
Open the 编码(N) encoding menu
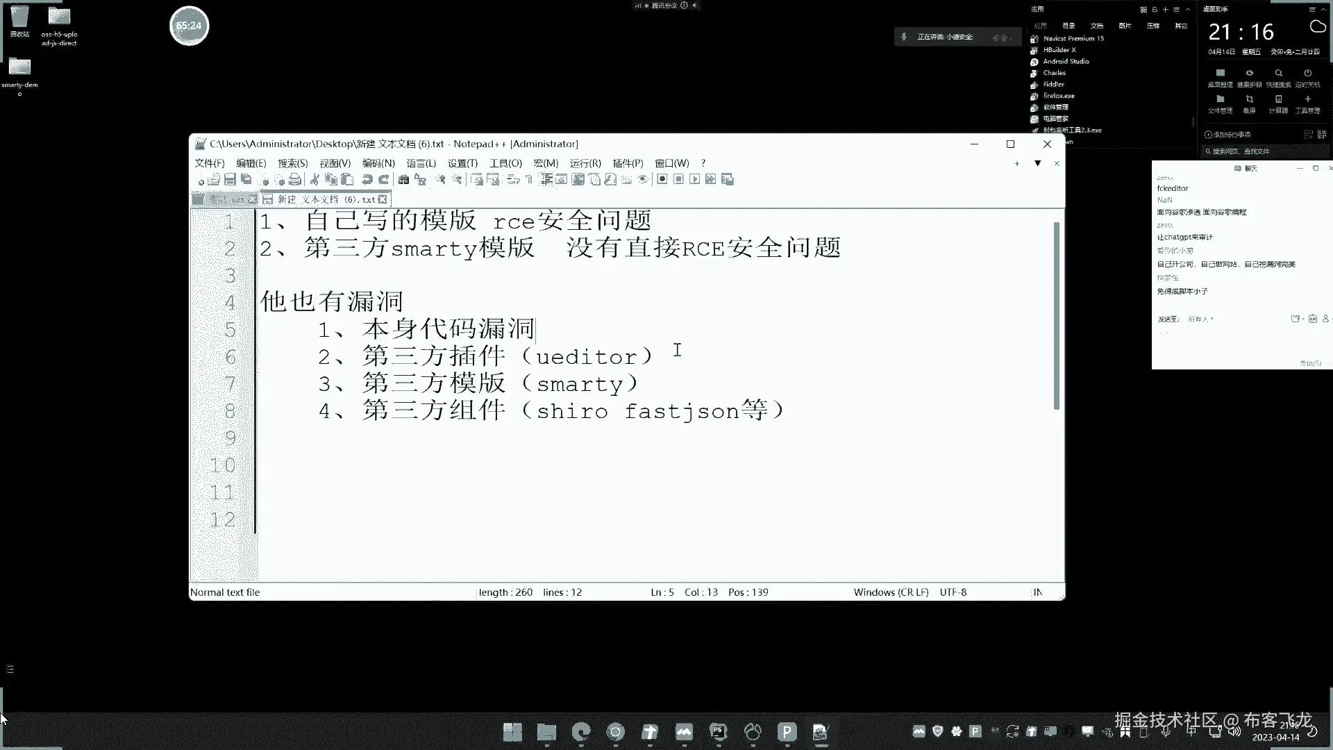378,163
